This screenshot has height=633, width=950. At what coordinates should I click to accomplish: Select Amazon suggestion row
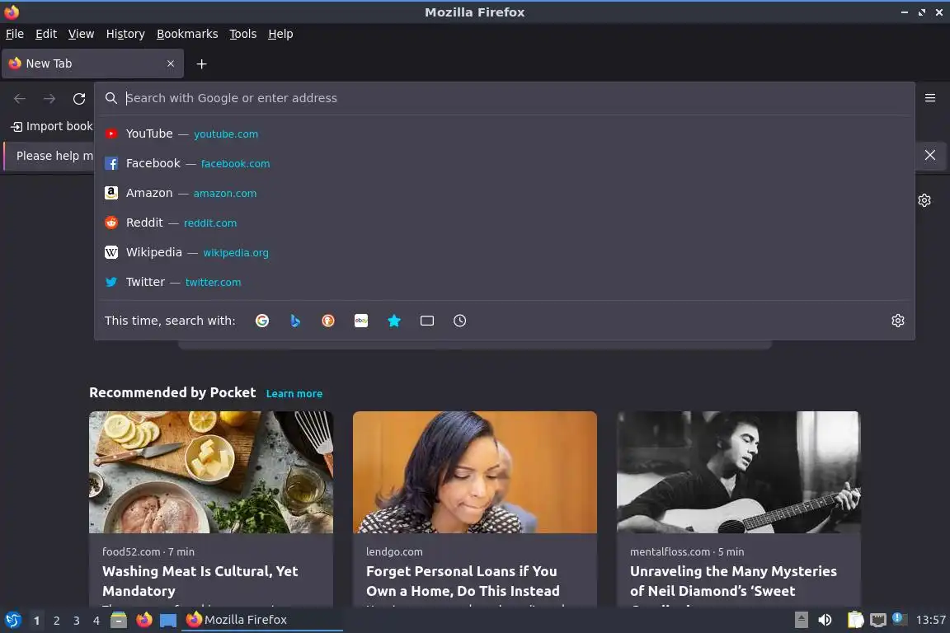[x=505, y=193]
